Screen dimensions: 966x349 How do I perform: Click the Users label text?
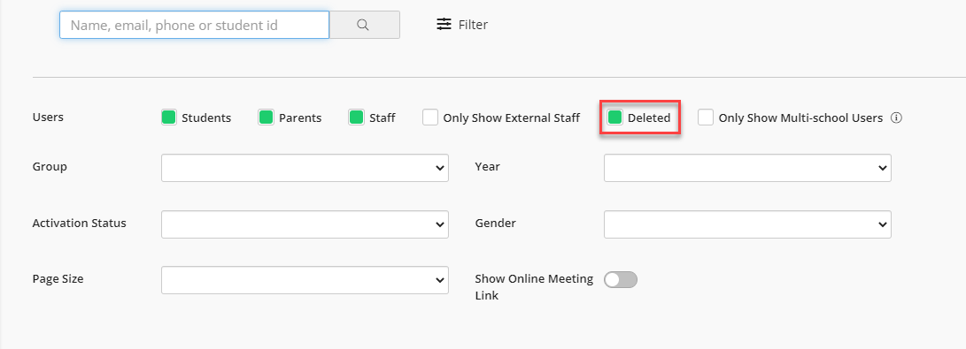[48, 117]
